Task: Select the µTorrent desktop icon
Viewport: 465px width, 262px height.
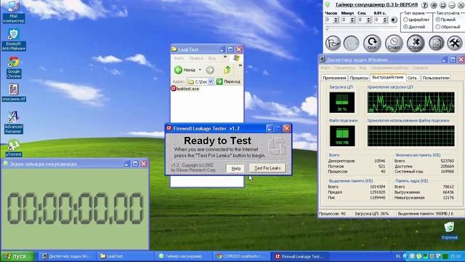Action: tap(14, 148)
